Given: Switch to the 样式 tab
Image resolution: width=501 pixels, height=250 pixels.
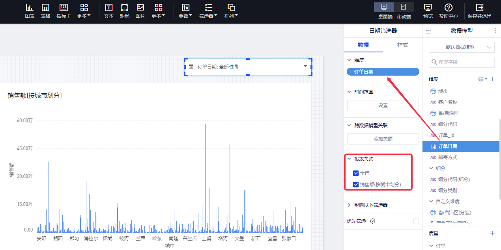Looking at the screenshot, I should [402, 45].
